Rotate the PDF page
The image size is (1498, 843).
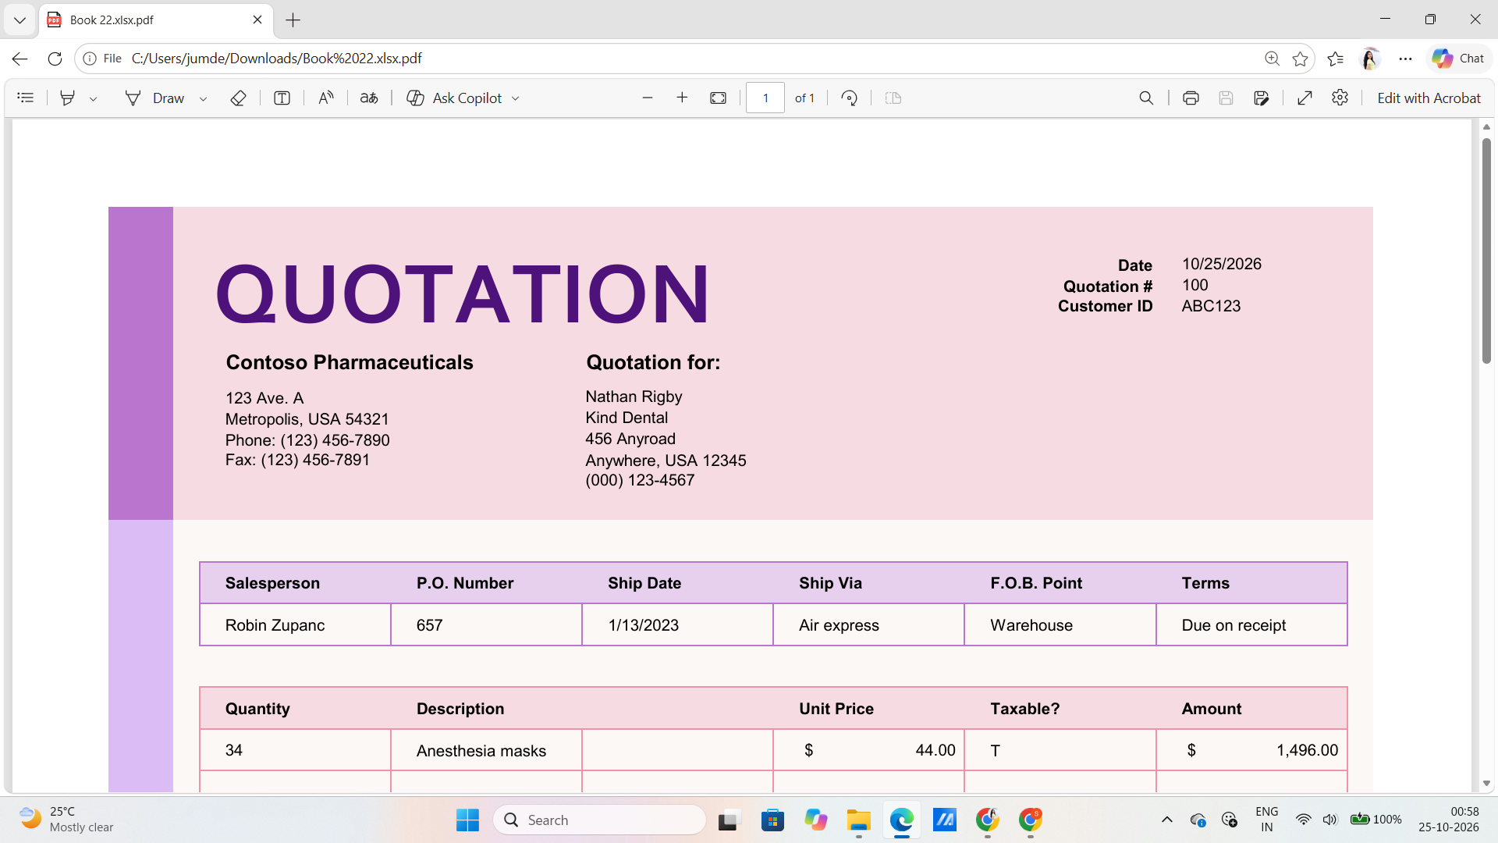coord(850,98)
